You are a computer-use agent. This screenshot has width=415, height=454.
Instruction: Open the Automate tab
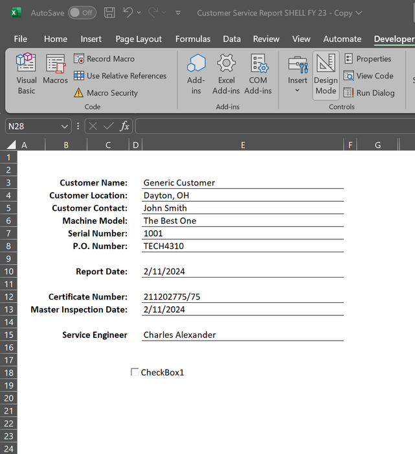[x=342, y=39]
